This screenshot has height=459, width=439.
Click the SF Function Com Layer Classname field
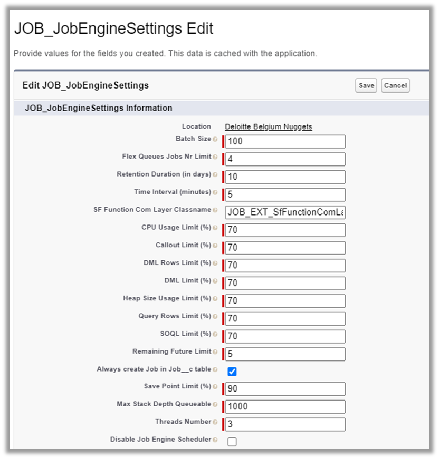[x=285, y=212]
